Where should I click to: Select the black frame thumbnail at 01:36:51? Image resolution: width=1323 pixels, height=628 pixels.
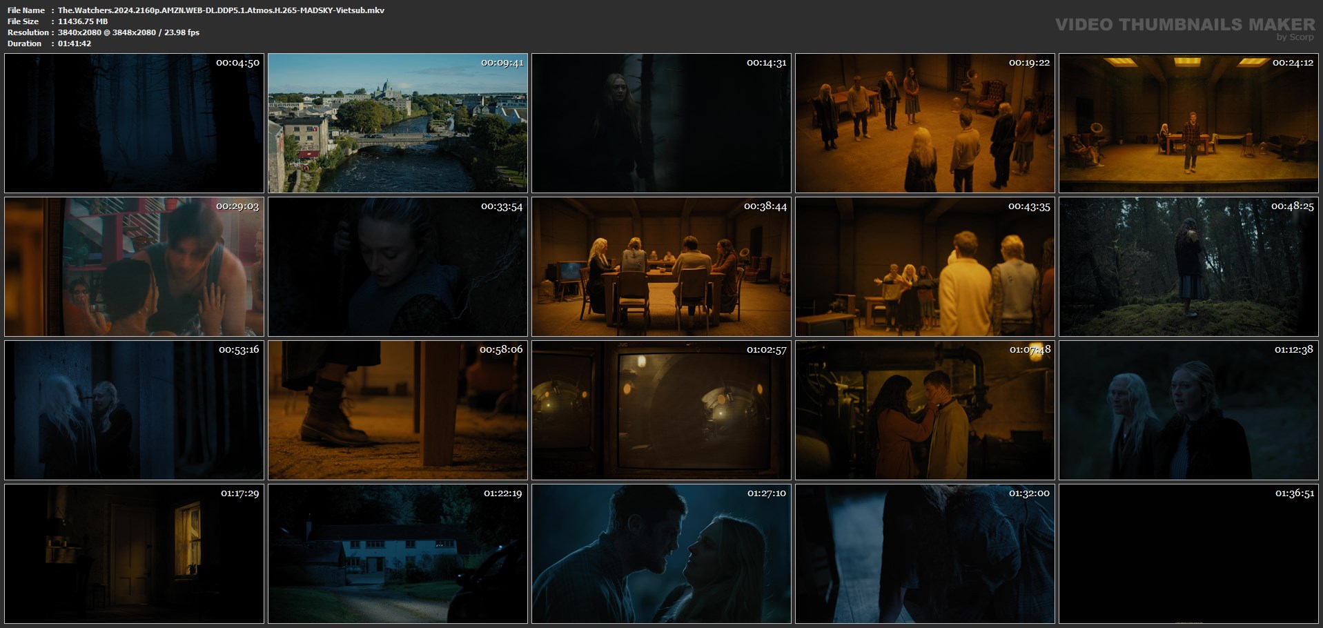tap(1188, 553)
